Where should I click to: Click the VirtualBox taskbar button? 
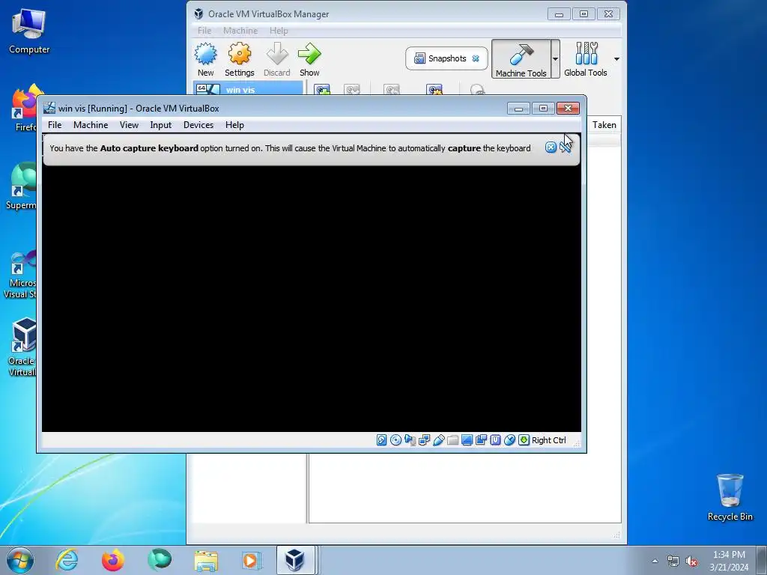295,560
